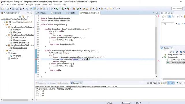Click the green Run button icon
The height and width of the screenshot is (104, 185).
[57, 8]
